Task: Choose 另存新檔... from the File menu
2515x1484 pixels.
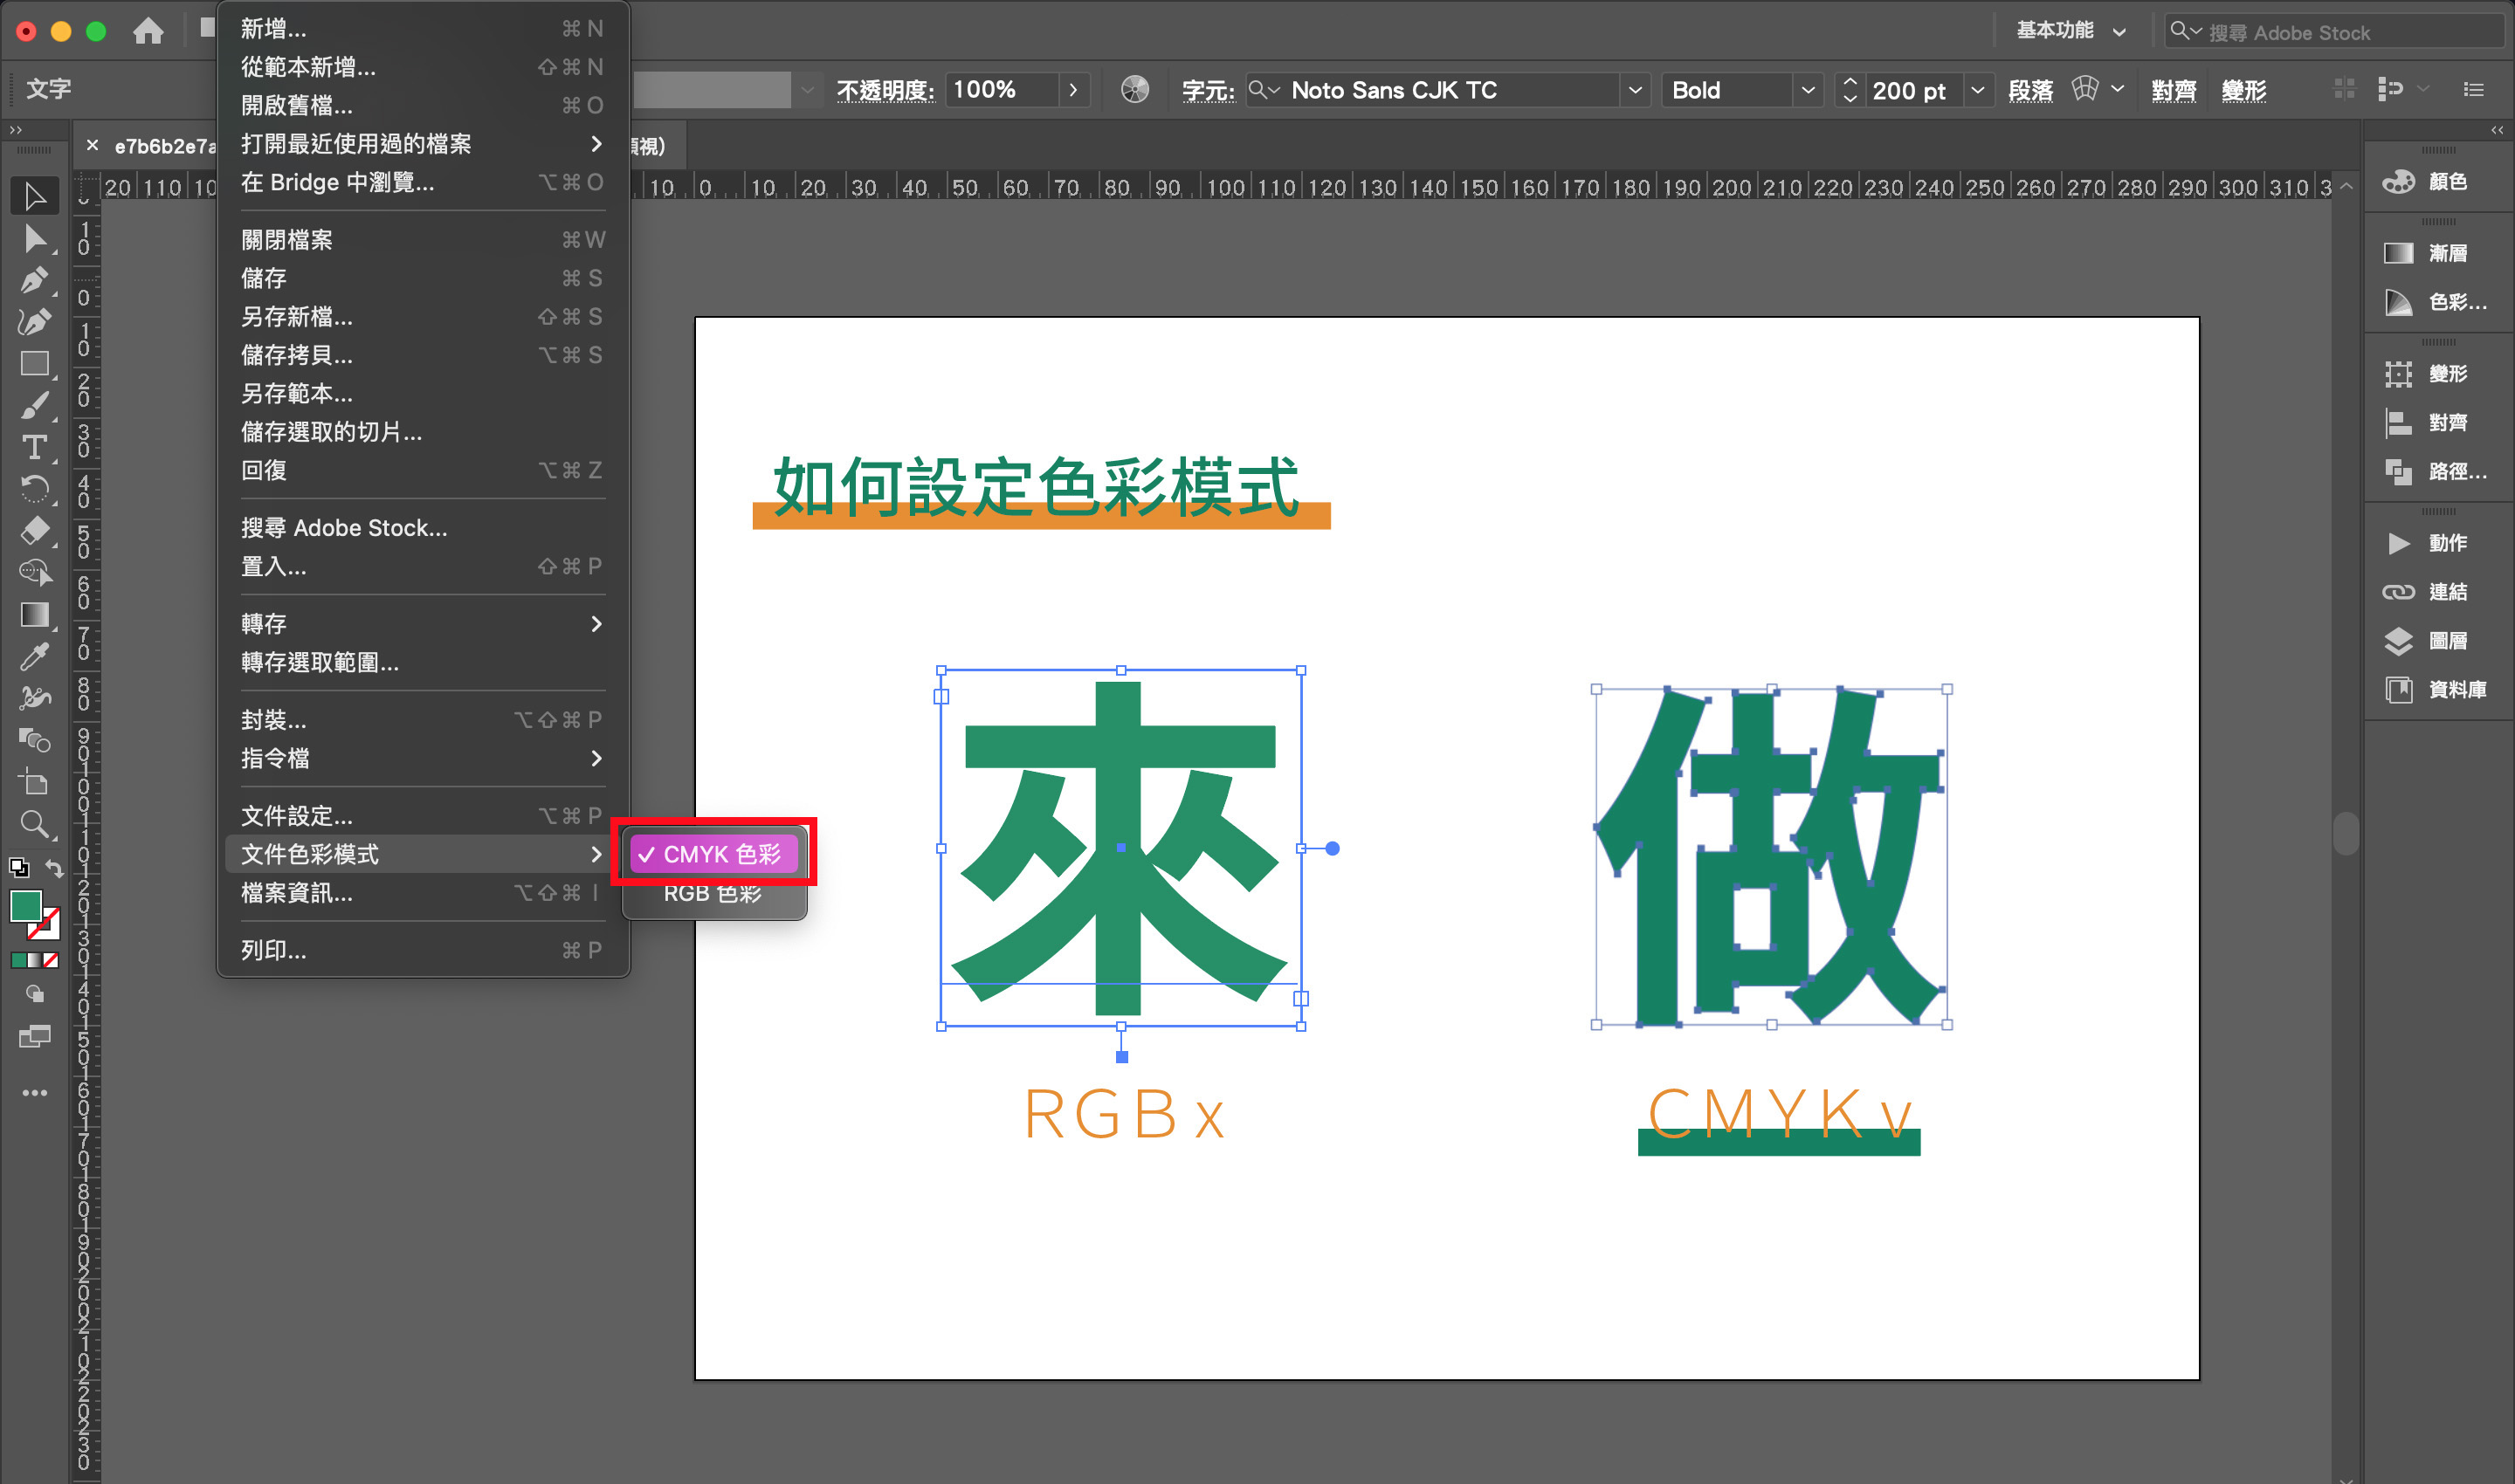Action: [x=297, y=317]
